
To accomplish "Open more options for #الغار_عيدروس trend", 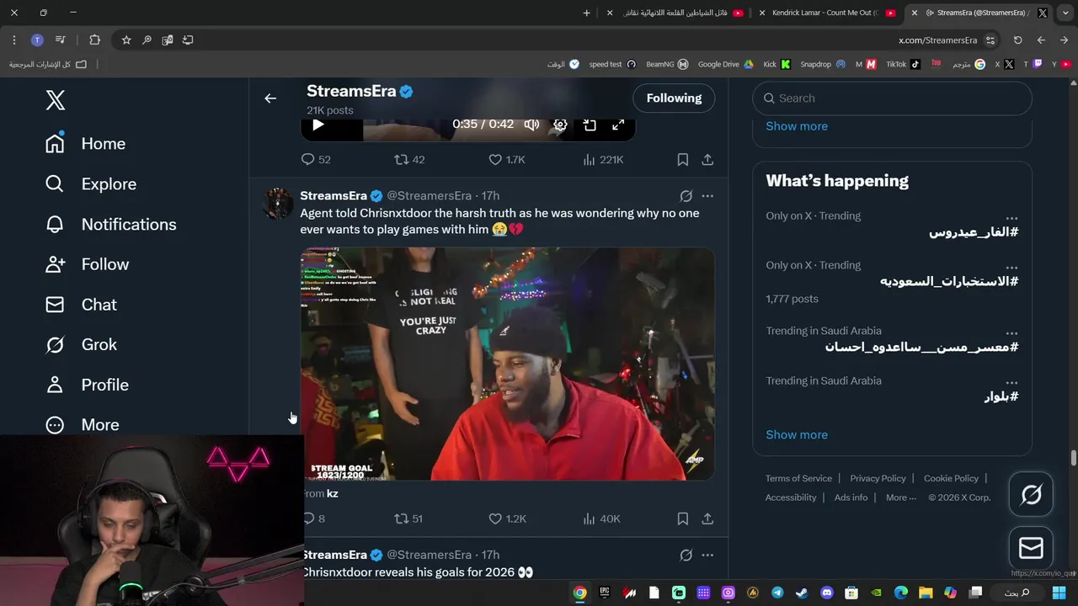I will tap(1011, 217).
